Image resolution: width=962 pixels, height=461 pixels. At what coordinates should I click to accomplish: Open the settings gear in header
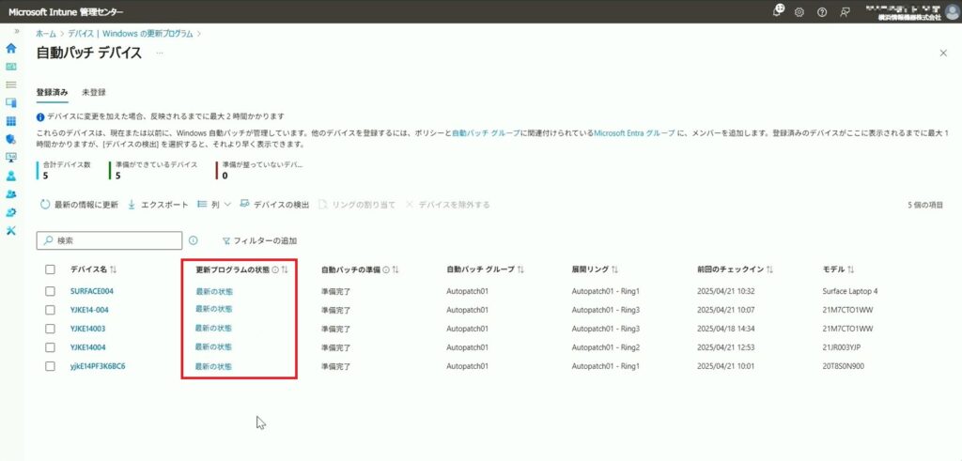click(799, 11)
